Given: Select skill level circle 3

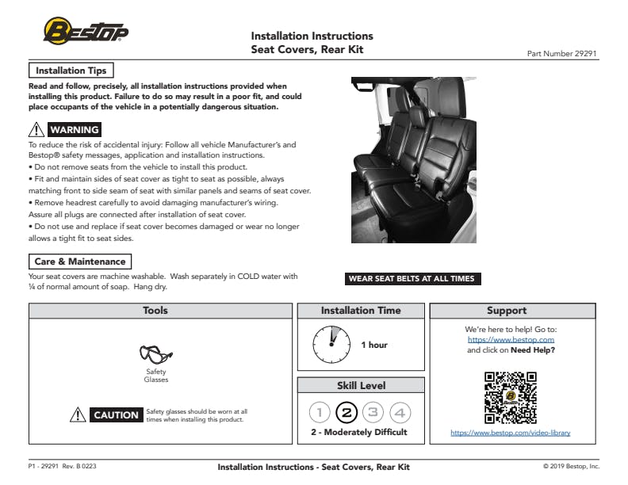Looking at the screenshot, I should click(x=373, y=412).
